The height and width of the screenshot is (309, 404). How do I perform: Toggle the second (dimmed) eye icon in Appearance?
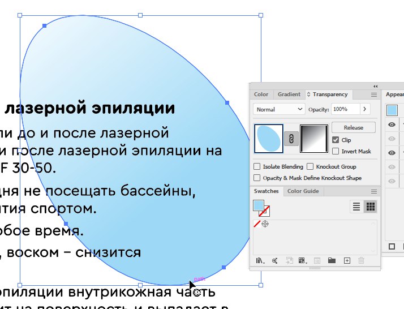point(392,139)
